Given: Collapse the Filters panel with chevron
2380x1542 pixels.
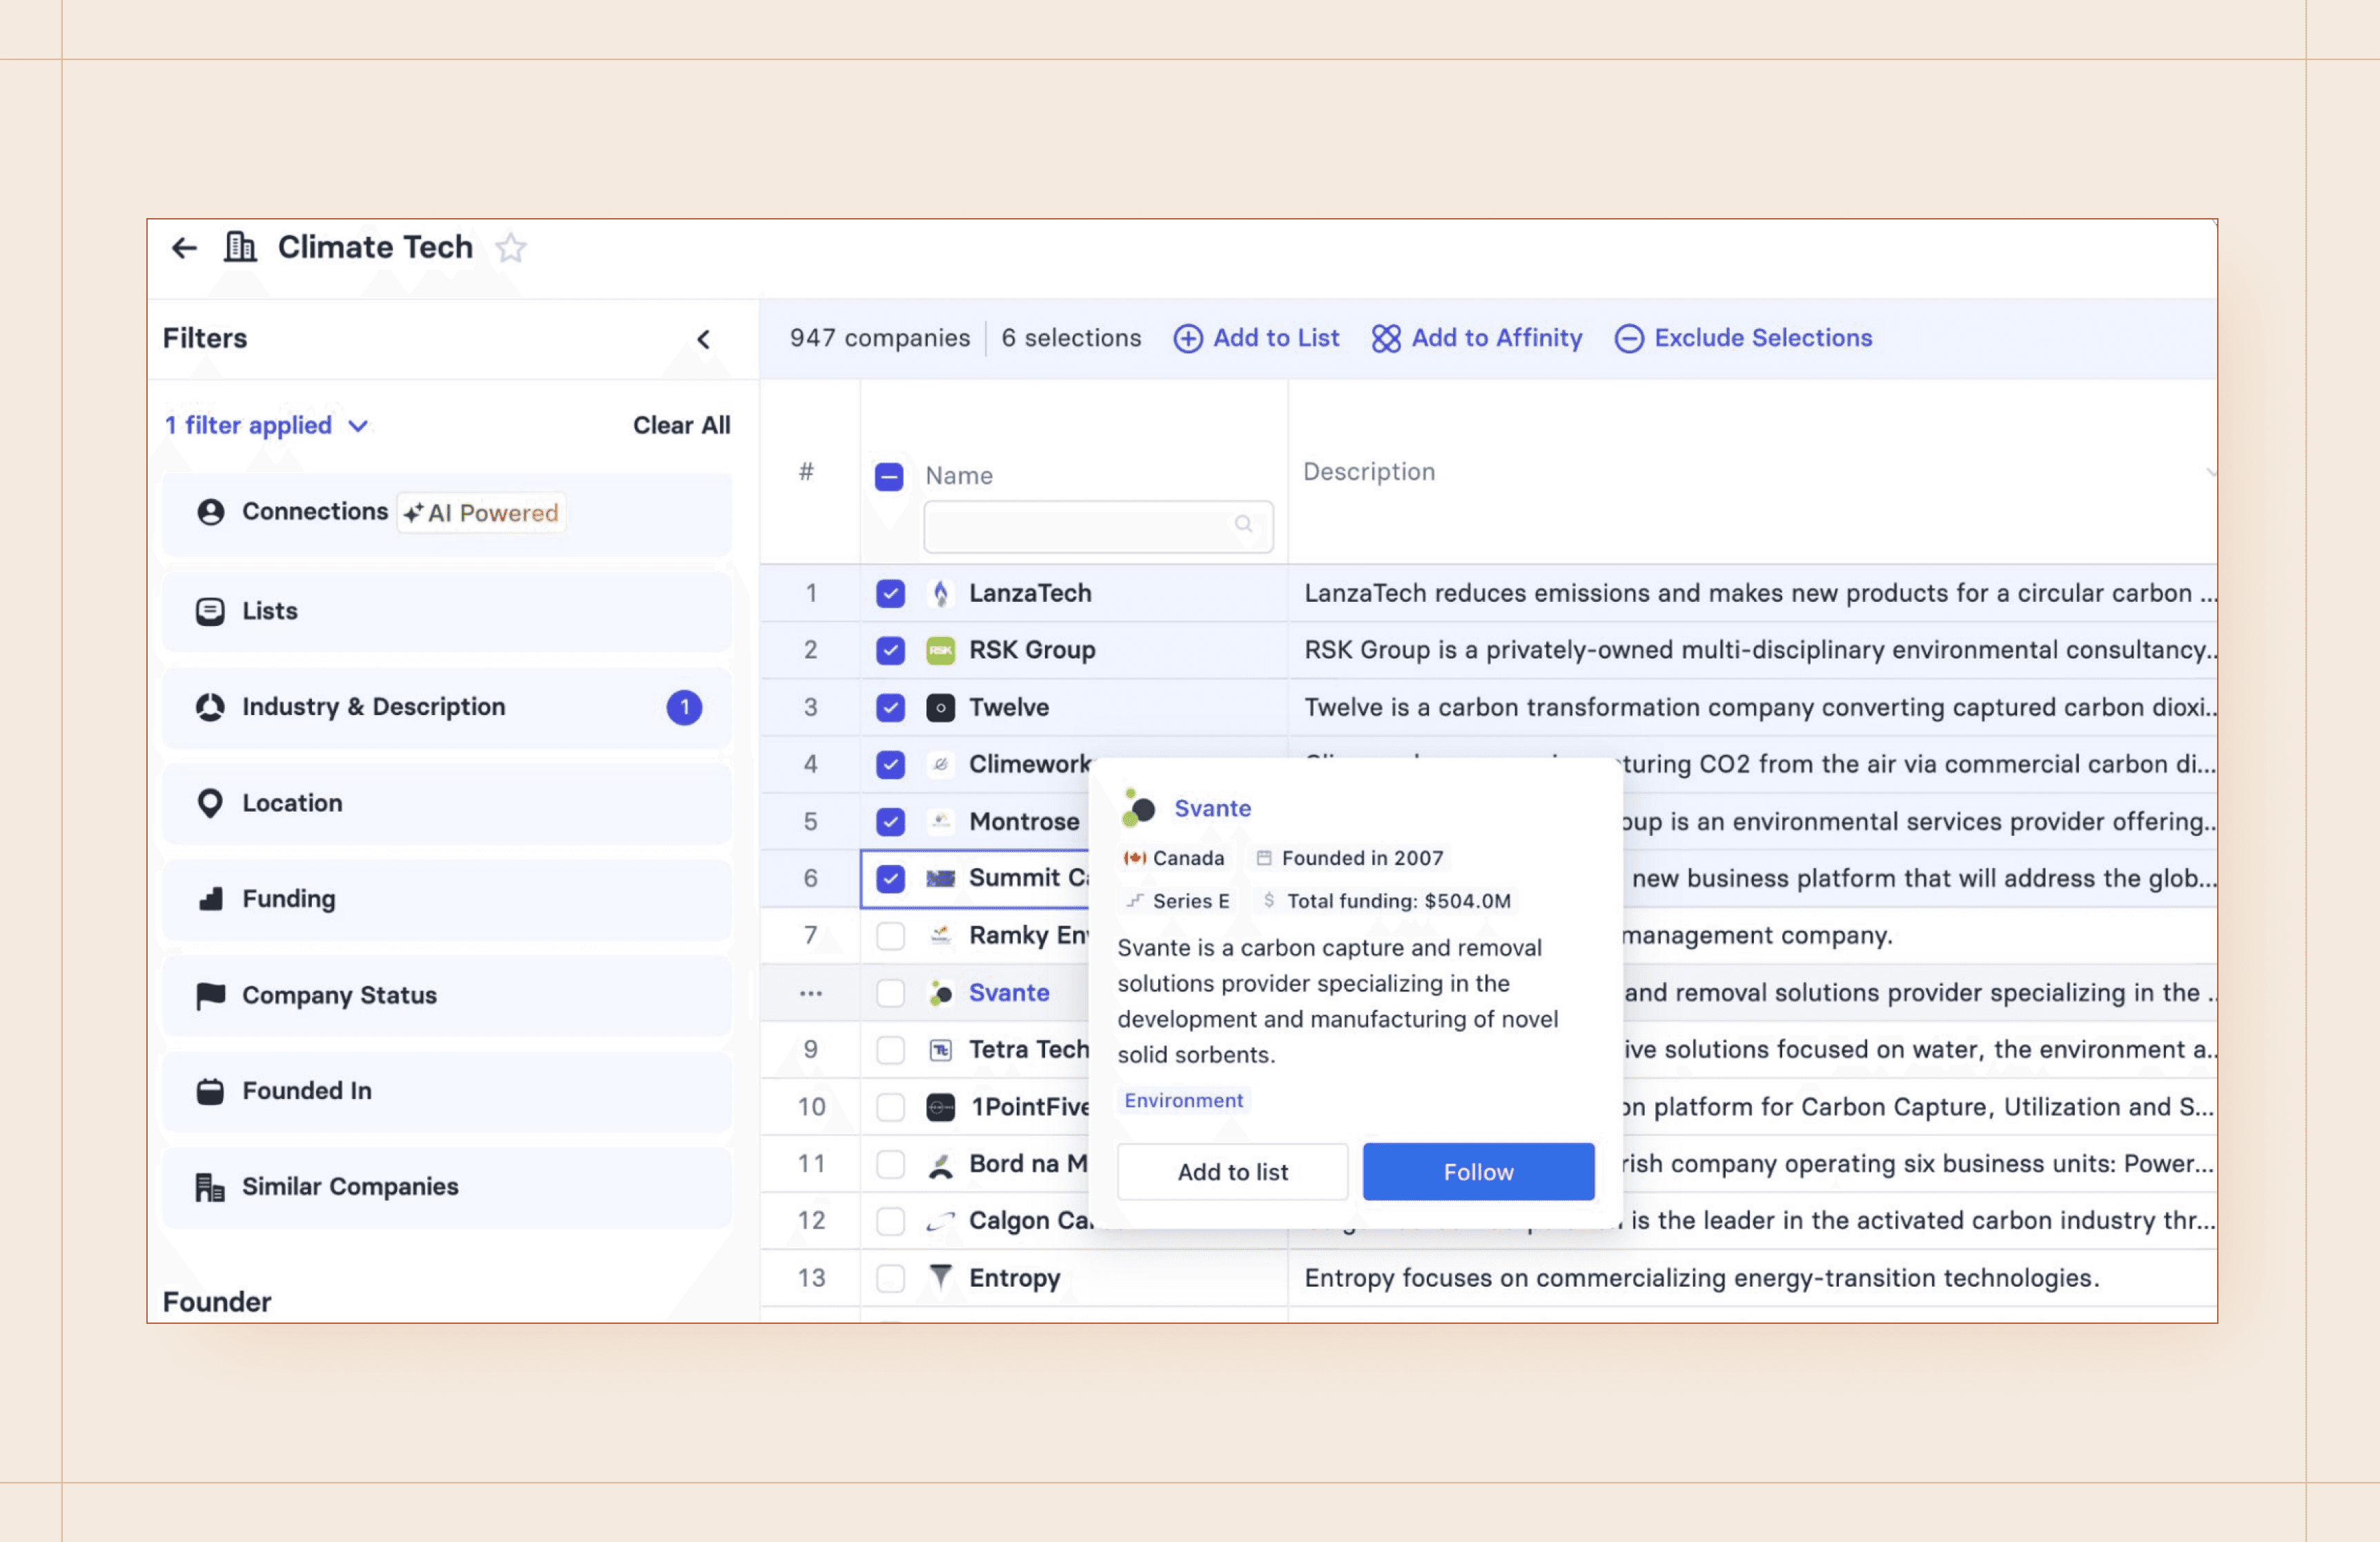Looking at the screenshot, I should (x=704, y=339).
